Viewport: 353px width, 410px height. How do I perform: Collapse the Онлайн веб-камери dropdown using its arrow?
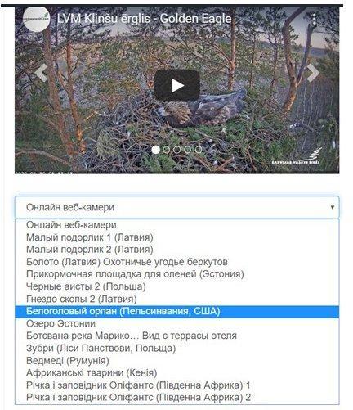tap(332, 207)
